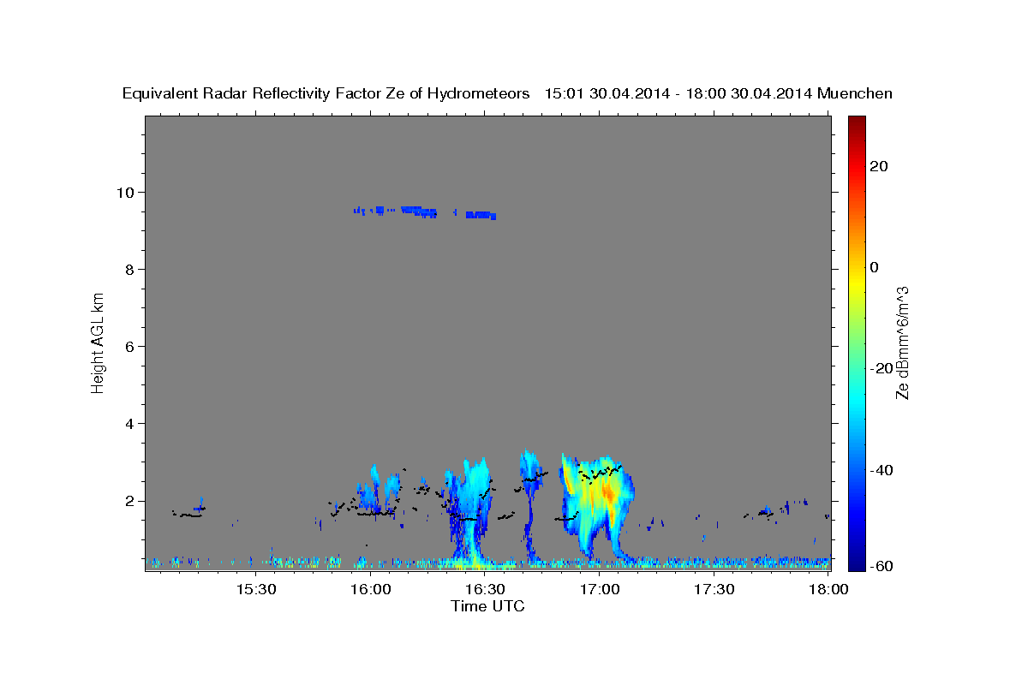Click the '17:00' time tick label
Viewport: 1028px width, 685px height.
[x=600, y=589]
